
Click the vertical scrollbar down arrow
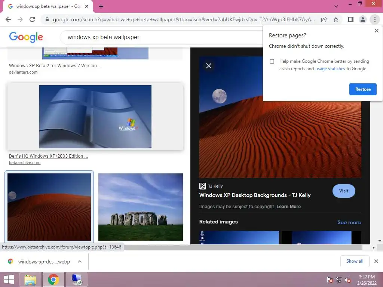click(380, 241)
